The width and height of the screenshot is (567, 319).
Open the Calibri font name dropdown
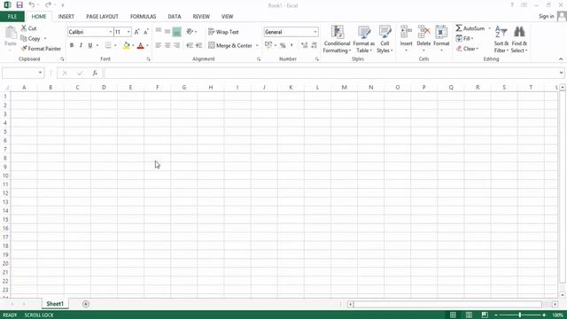coord(110,32)
